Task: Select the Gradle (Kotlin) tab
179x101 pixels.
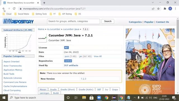Action: tap(86, 89)
